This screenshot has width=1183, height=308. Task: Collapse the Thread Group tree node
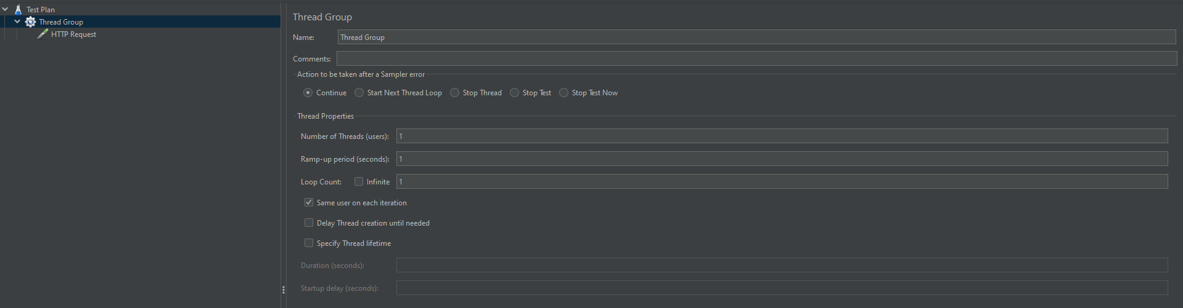[x=17, y=22]
